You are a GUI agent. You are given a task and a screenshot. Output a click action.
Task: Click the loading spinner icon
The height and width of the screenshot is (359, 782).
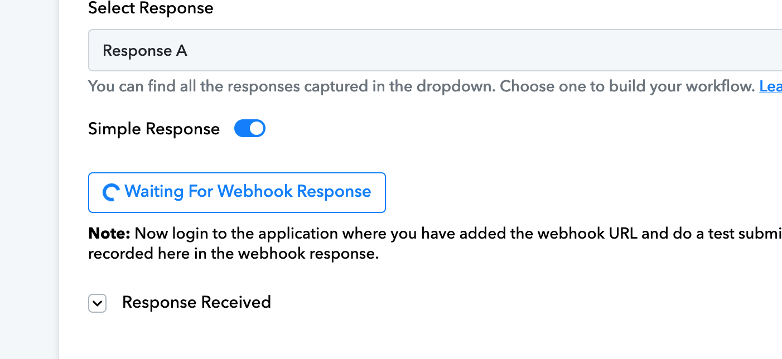pos(110,192)
